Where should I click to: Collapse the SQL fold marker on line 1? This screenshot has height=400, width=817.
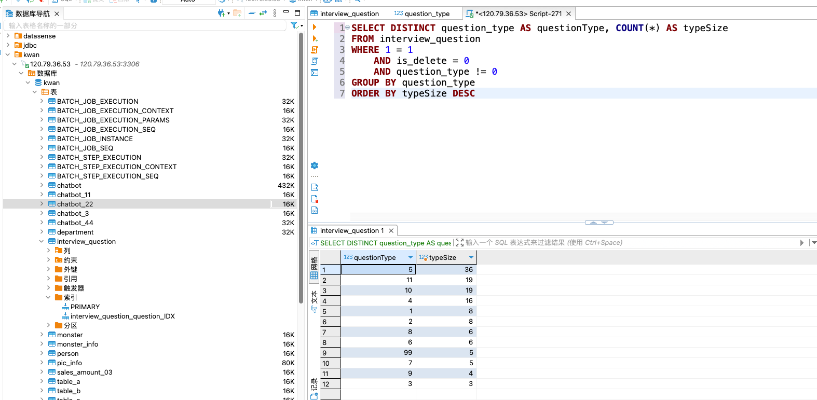(x=347, y=27)
